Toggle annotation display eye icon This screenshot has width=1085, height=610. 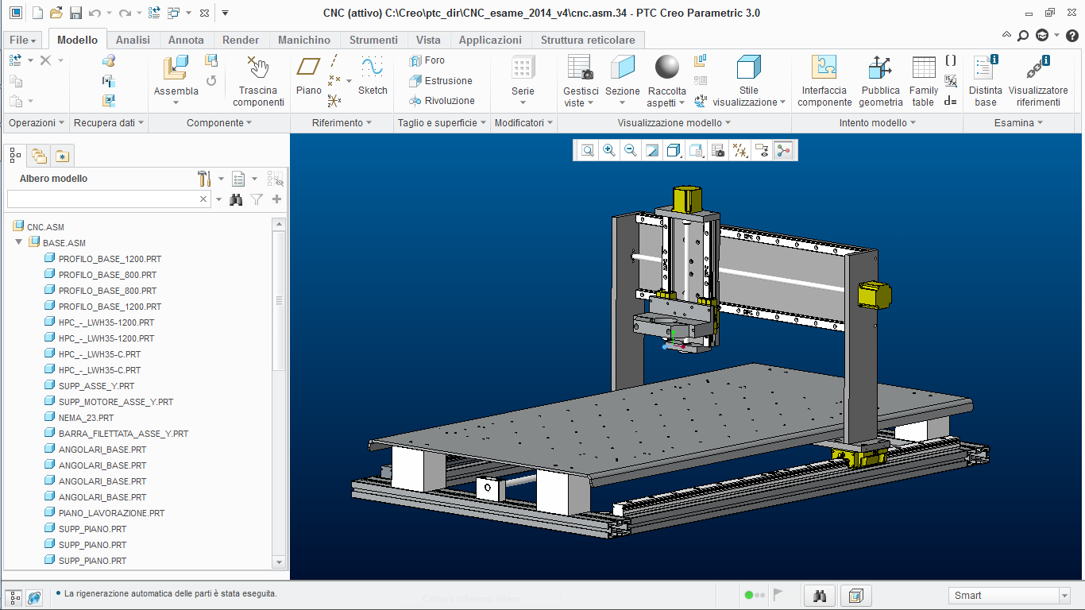click(x=762, y=150)
